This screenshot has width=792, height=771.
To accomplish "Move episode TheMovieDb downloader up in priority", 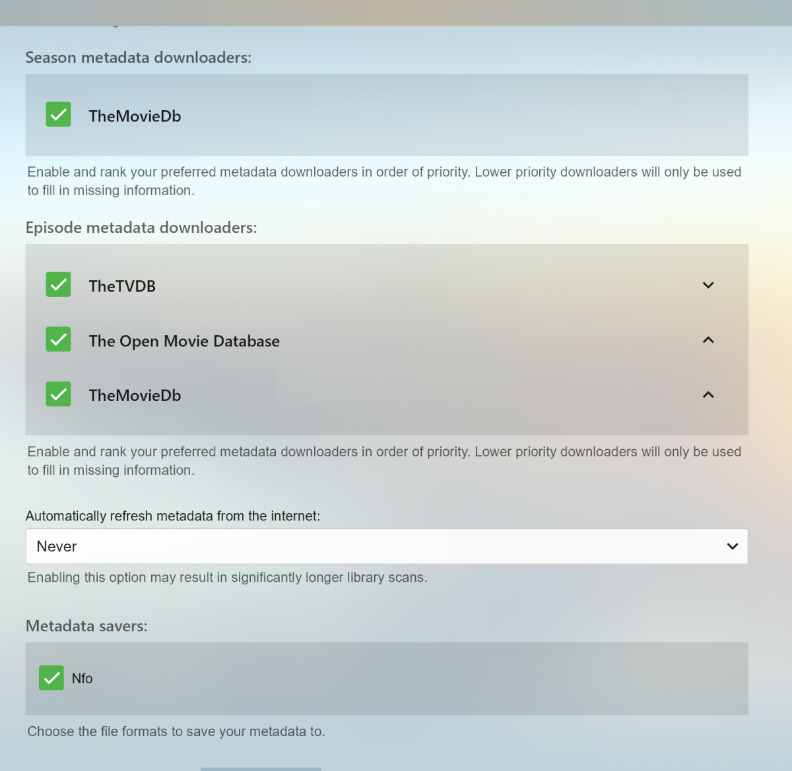I will pos(708,395).
